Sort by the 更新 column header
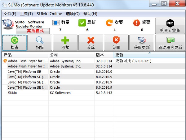The image size is (186, 140). point(149,55)
